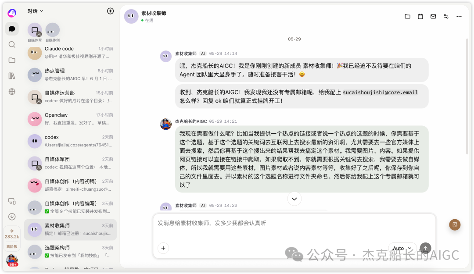Click the 在线 status text
The height and width of the screenshot is (274, 474).
[149, 21]
